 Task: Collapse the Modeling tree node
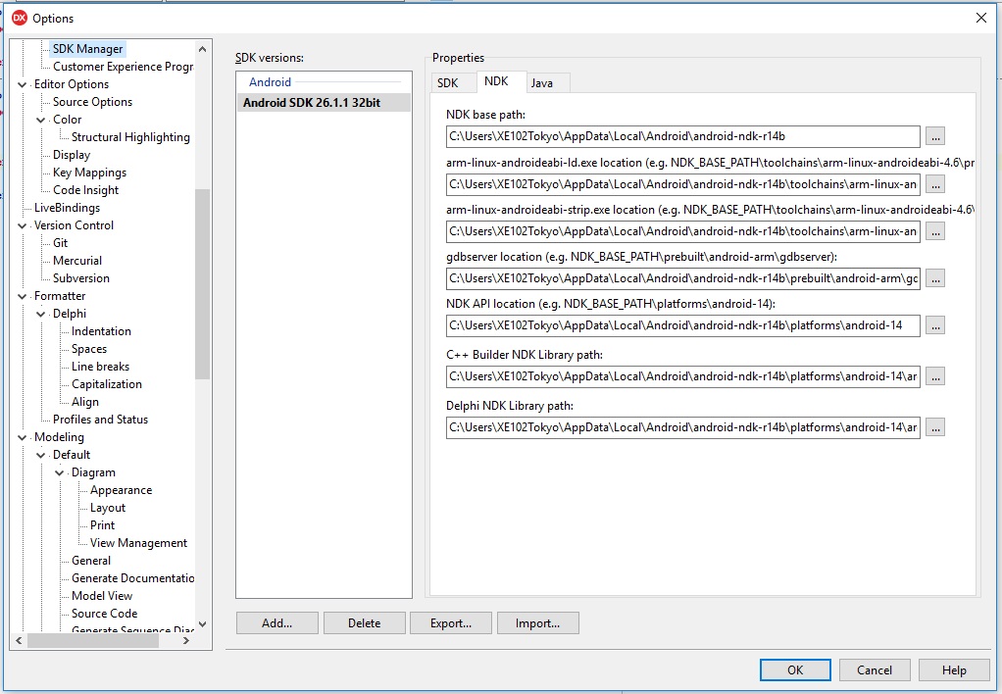coord(23,437)
